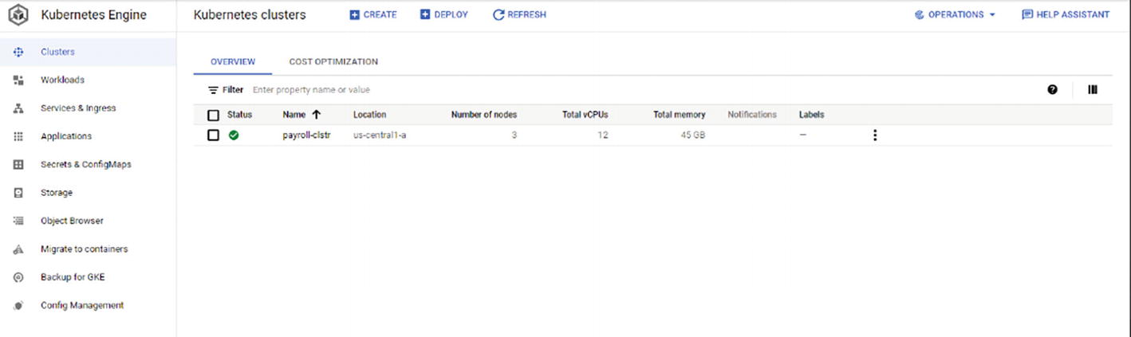Viewport: 1131px width, 337px height.
Task: Click the Workloads sidebar icon
Action: (x=19, y=80)
